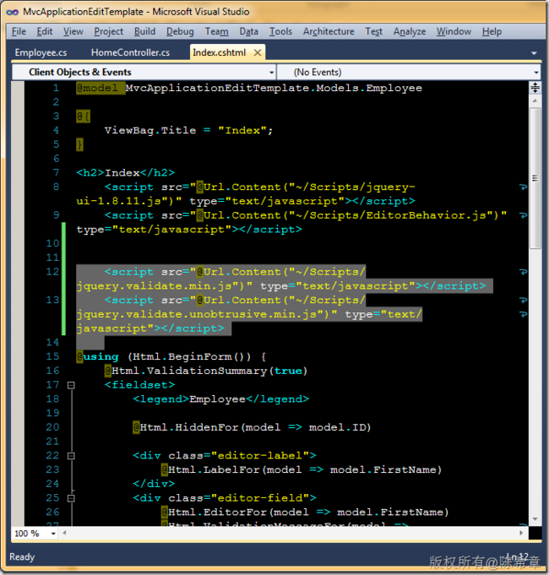Viewport: 549px width, 575px height.
Task: Click jquery.validate.unobtrusive.min.js text in line 13
Action: tap(197, 314)
